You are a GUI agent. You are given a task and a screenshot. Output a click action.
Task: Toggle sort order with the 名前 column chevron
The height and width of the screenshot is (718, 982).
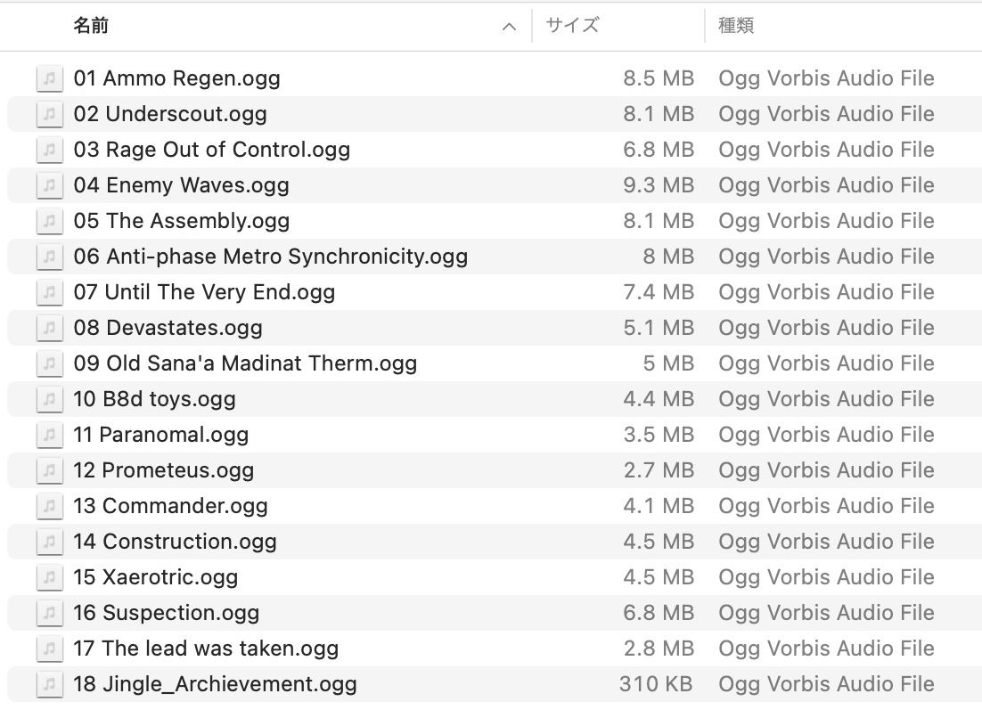[x=509, y=27]
